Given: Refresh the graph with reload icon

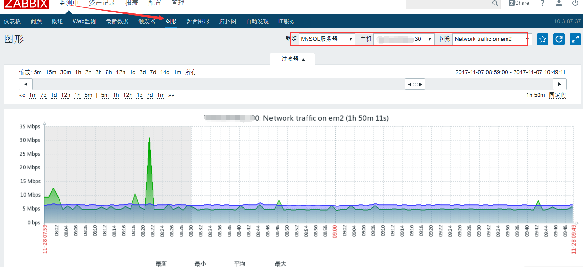Looking at the screenshot, I should tap(559, 39).
